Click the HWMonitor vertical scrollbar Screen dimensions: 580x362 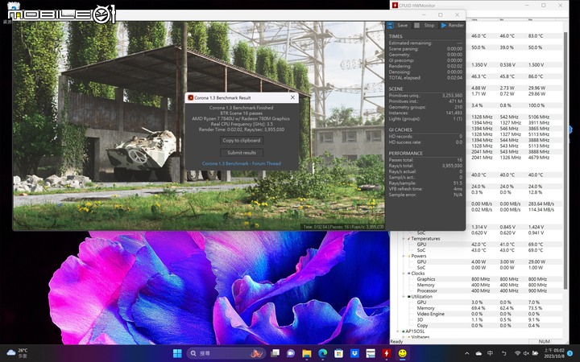coord(565,161)
